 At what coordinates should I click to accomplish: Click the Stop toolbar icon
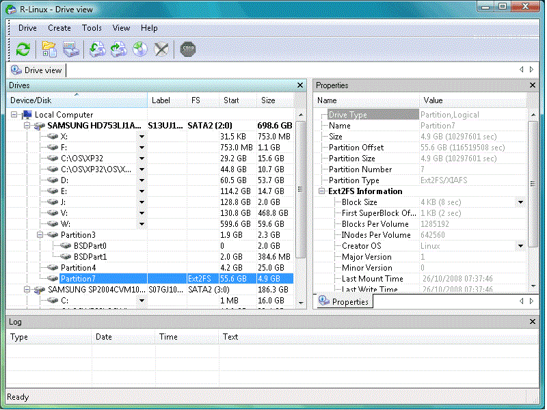[x=187, y=49]
